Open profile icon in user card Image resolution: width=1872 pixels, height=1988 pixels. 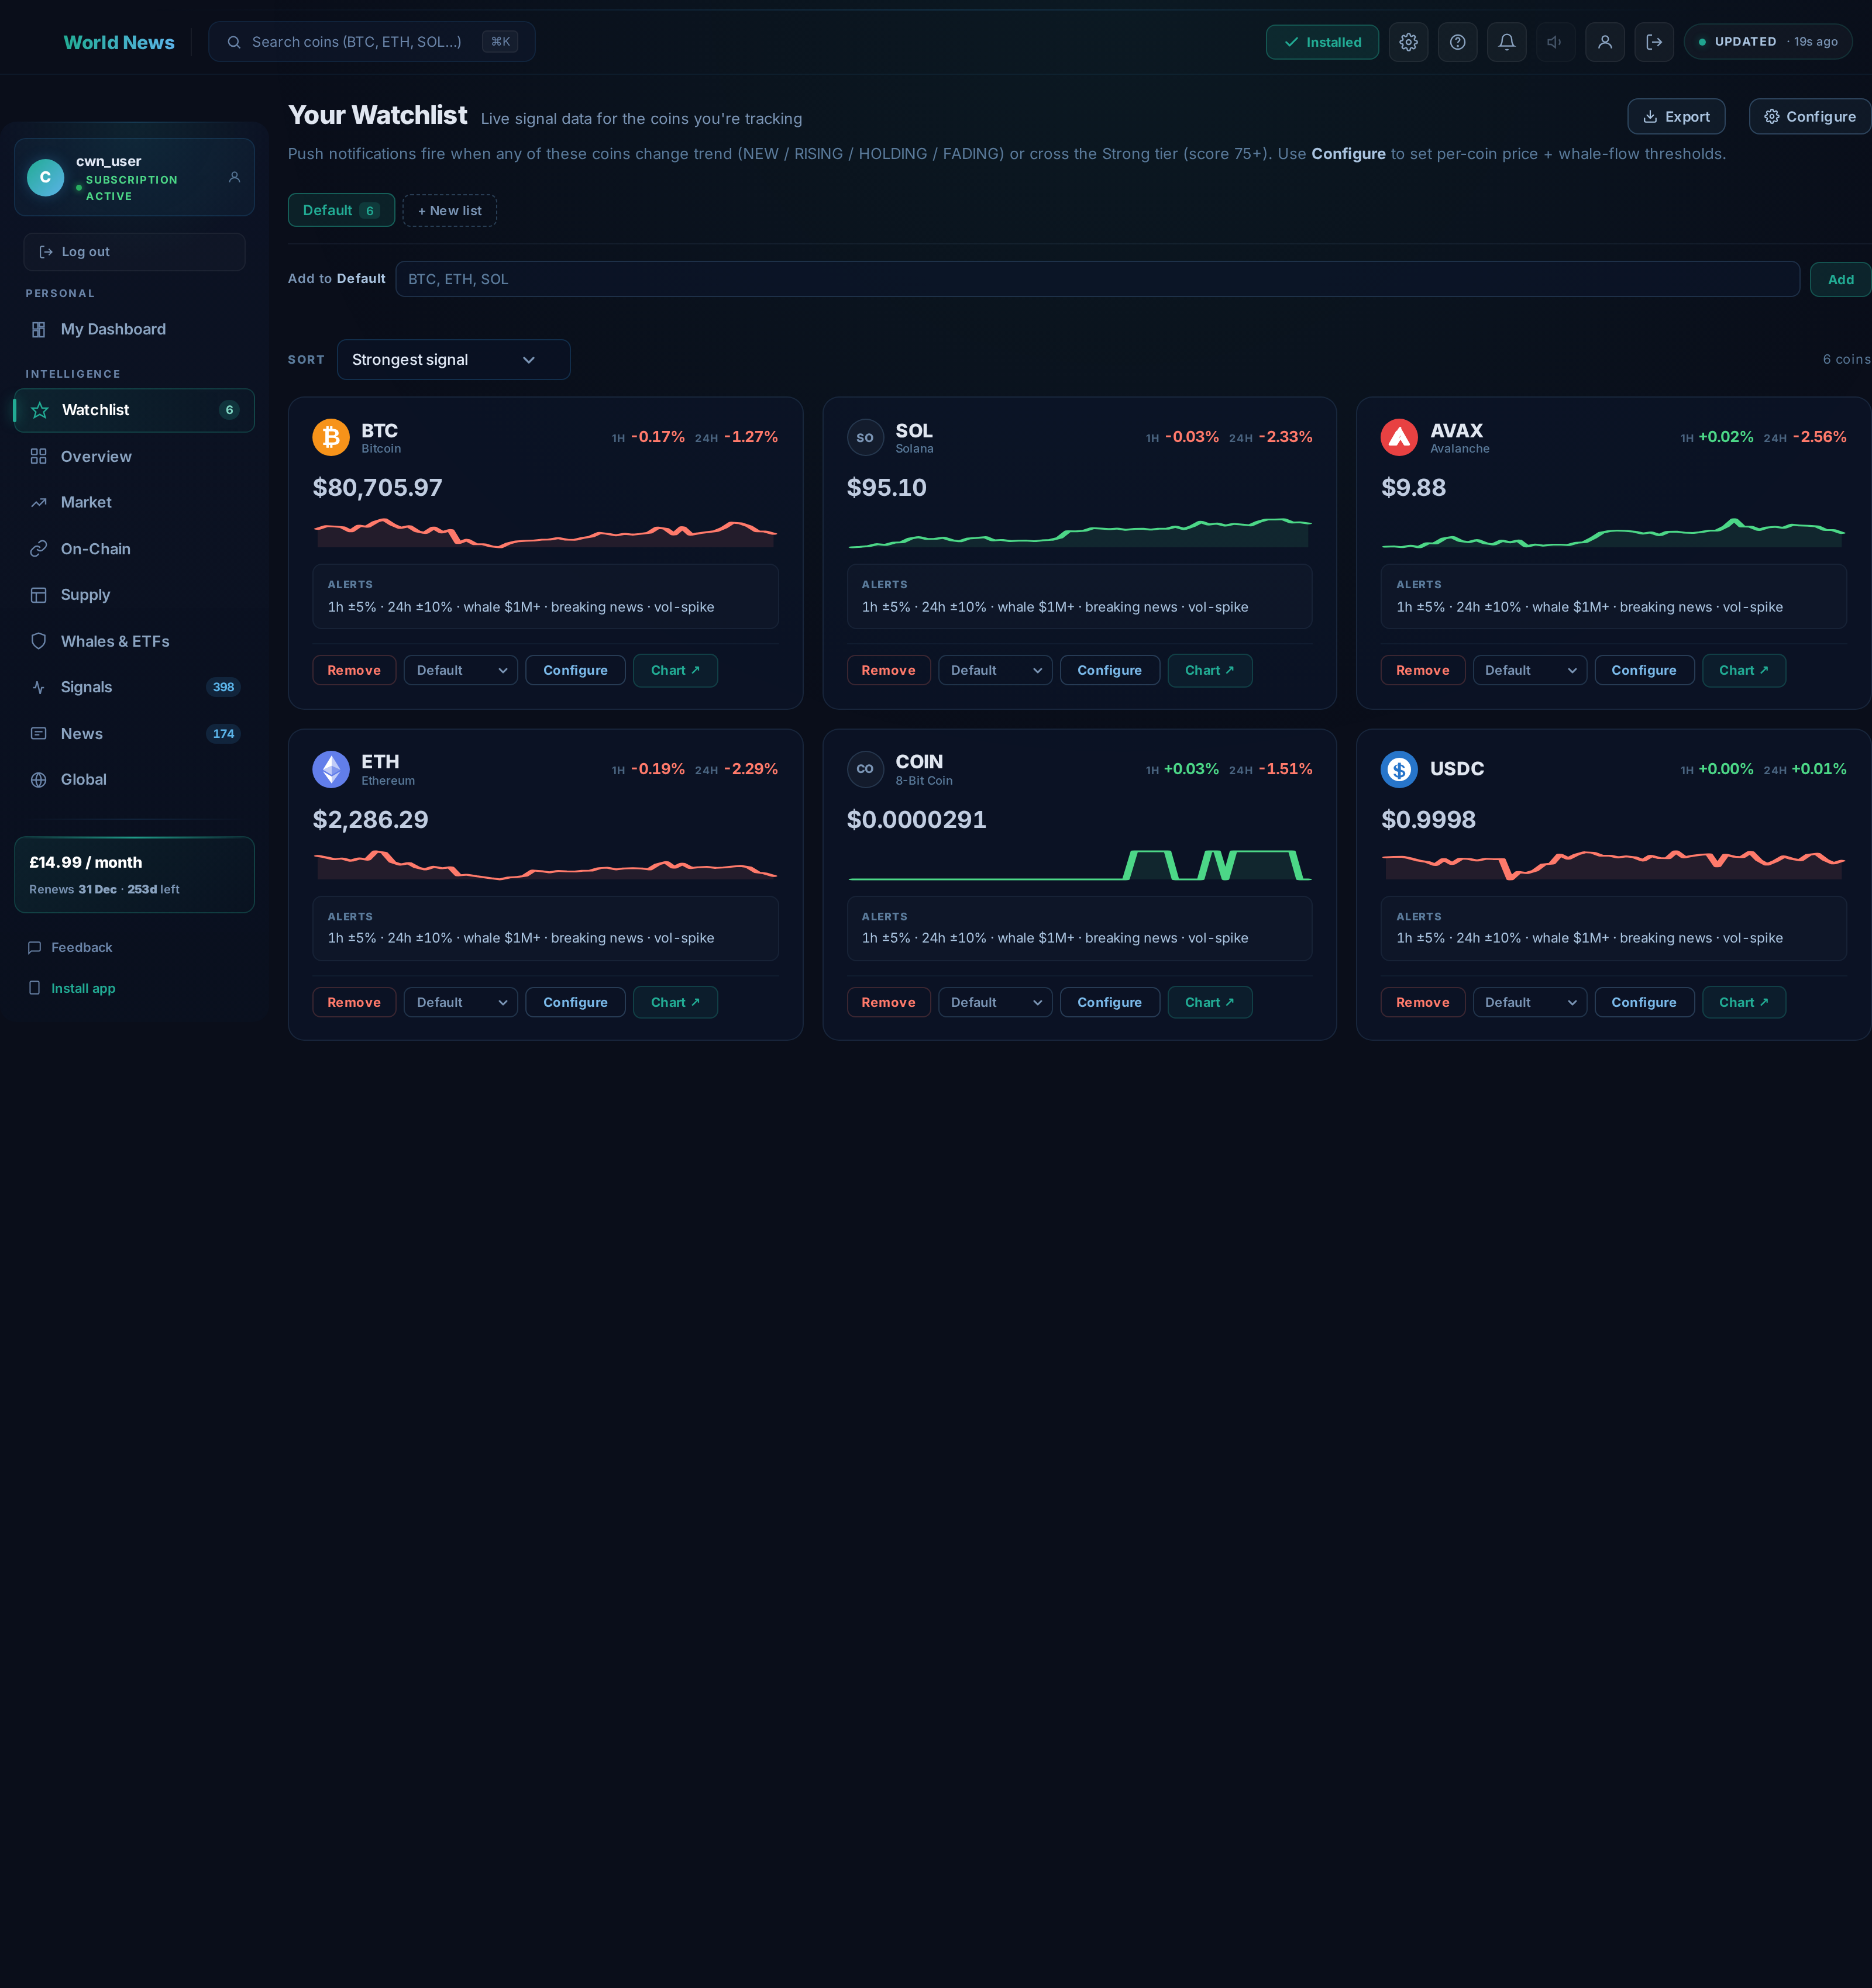234,177
